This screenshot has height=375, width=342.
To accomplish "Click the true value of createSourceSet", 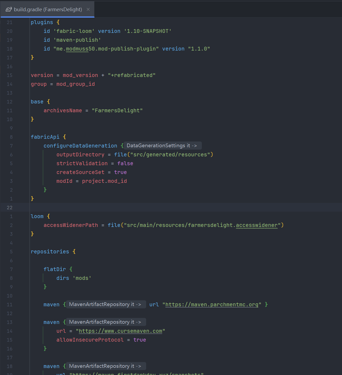I will [120, 172].
